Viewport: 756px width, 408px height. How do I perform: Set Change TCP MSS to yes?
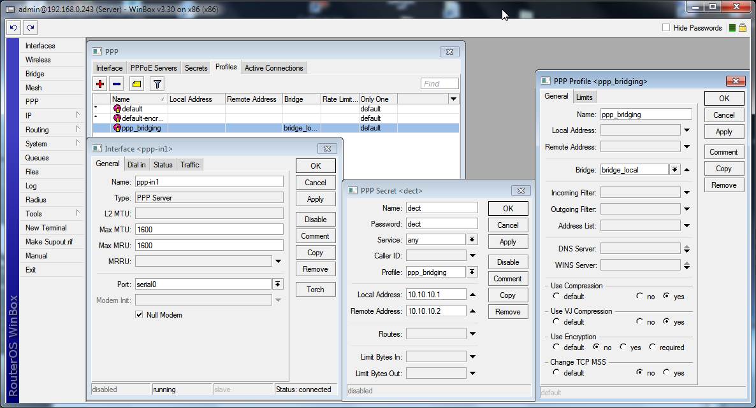pyautogui.click(x=666, y=372)
